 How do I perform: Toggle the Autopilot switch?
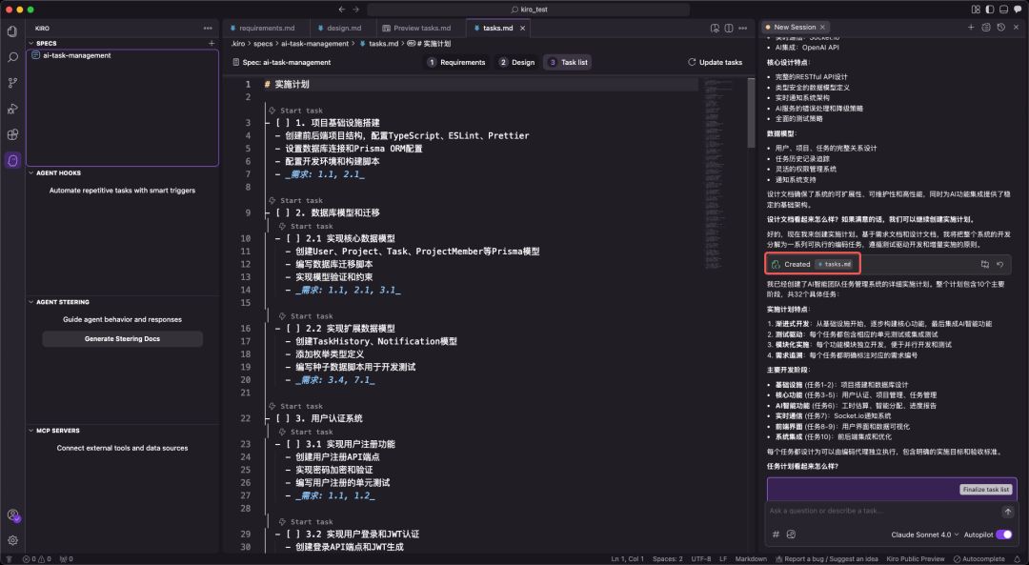tap(1003, 535)
